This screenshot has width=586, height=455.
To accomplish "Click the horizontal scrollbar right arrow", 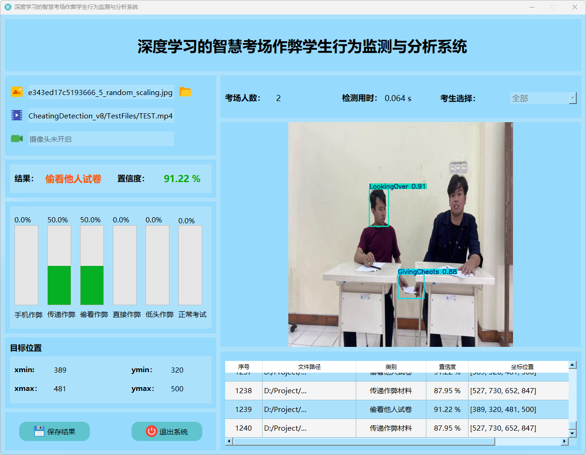I will [564, 441].
